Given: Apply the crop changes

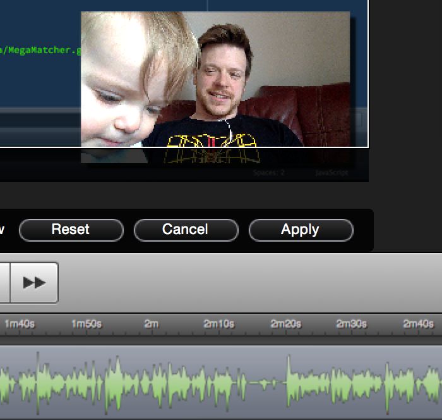Looking at the screenshot, I should [301, 230].
